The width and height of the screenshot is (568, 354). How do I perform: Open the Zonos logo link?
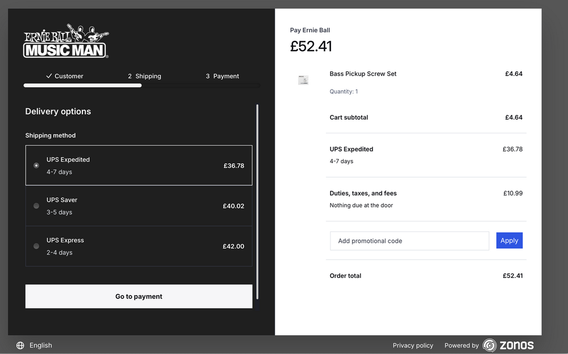point(508,345)
